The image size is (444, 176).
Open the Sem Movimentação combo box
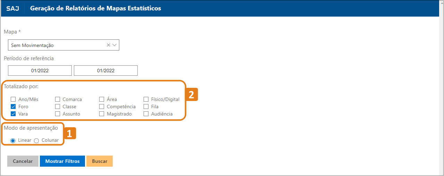[63, 45]
